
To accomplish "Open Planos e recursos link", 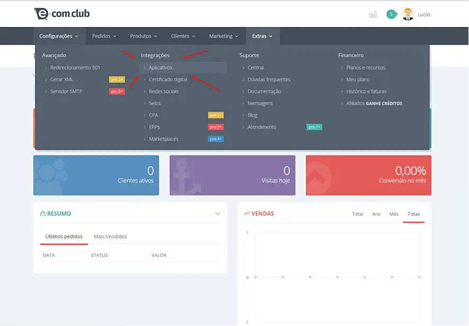I will (365, 68).
